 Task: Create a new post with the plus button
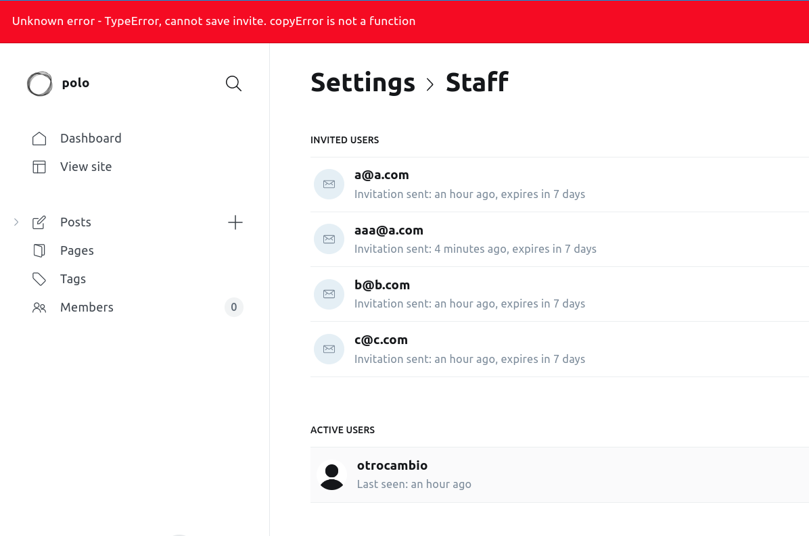(x=235, y=222)
